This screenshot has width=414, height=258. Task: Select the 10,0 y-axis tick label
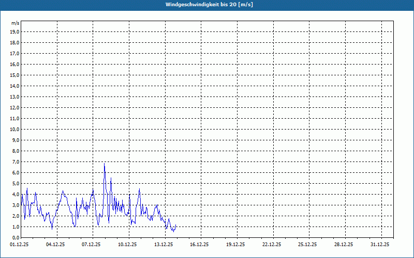[15, 129]
